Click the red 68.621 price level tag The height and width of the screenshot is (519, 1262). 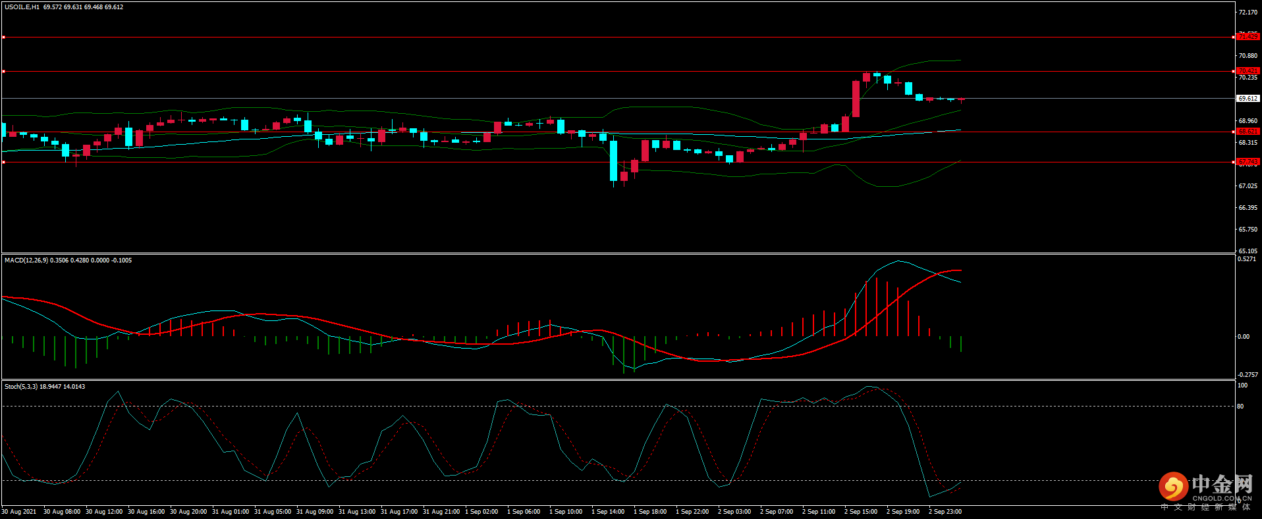click(x=1248, y=132)
